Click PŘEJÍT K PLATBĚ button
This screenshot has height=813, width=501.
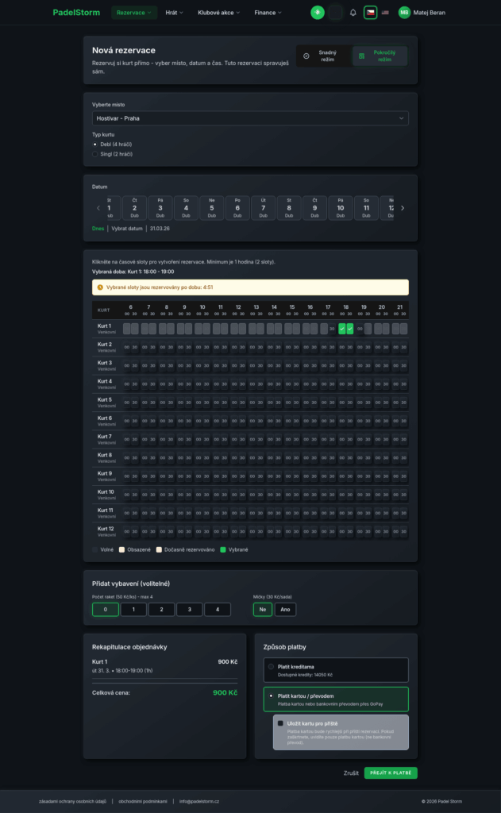tap(391, 773)
